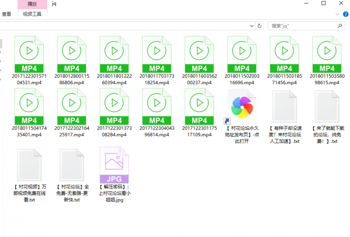Open the 播放 ribbon tab
This screenshot has height=237, width=350.
click(32, 4)
